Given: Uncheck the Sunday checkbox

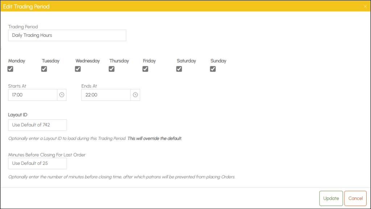Looking at the screenshot, I should [x=213, y=69].
